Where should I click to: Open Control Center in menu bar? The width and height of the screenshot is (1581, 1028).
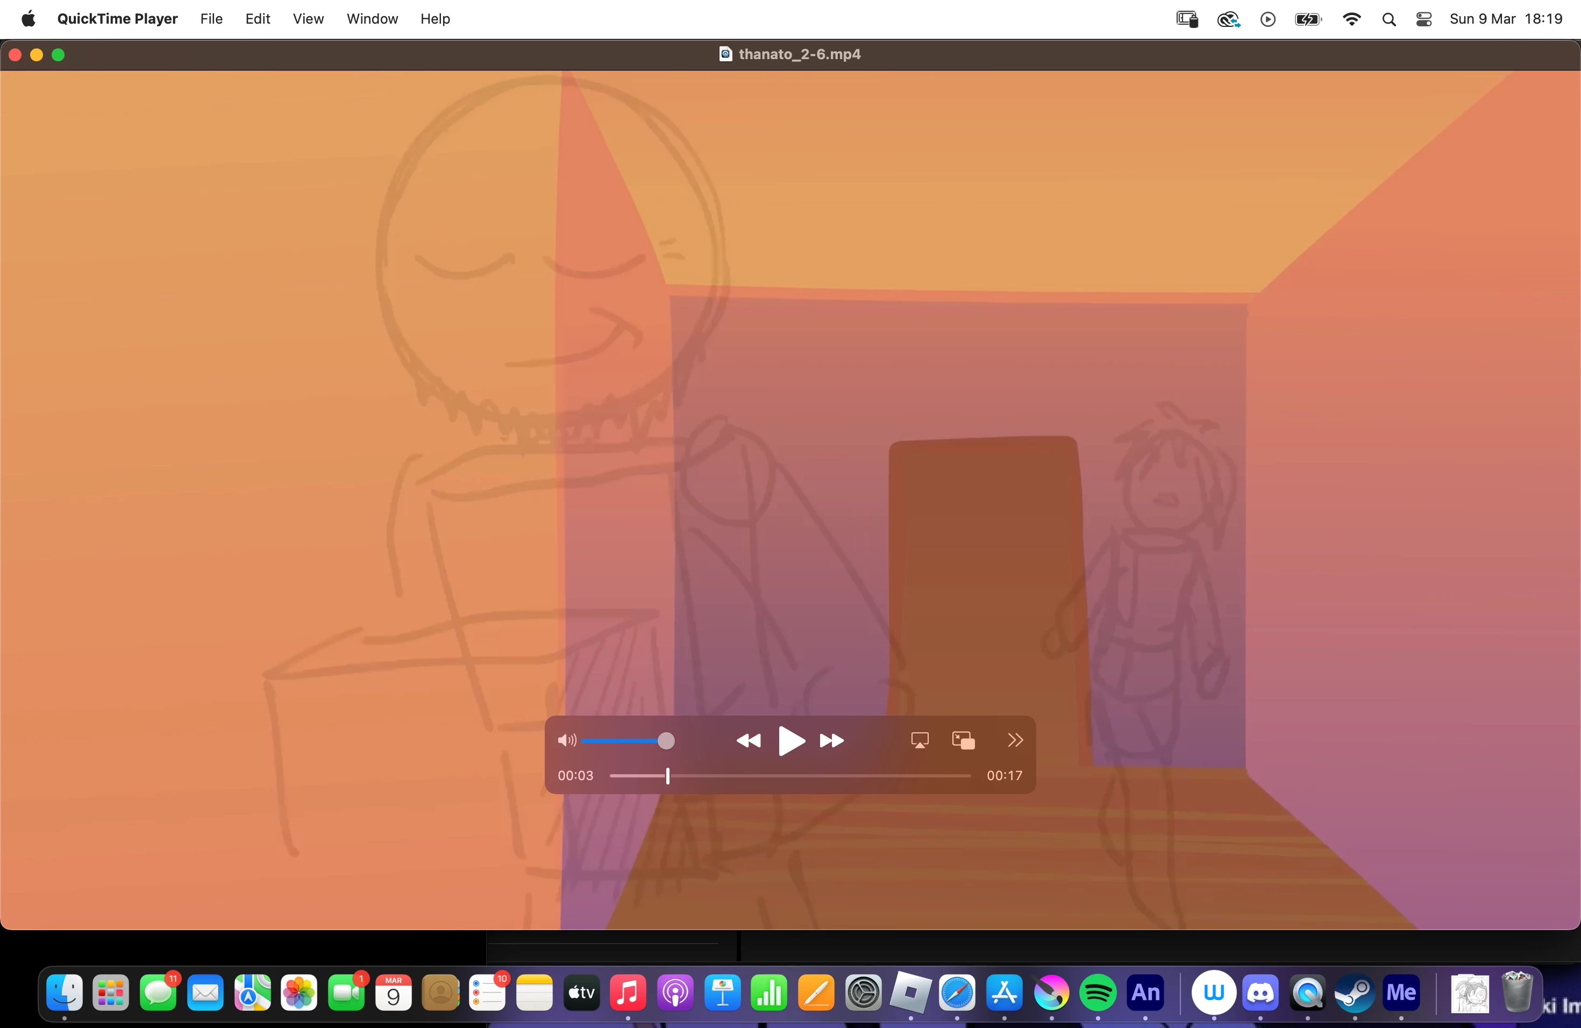1423,19
